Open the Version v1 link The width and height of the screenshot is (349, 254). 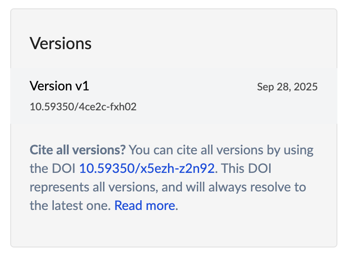pyautogui.click(x=59, y=86)
